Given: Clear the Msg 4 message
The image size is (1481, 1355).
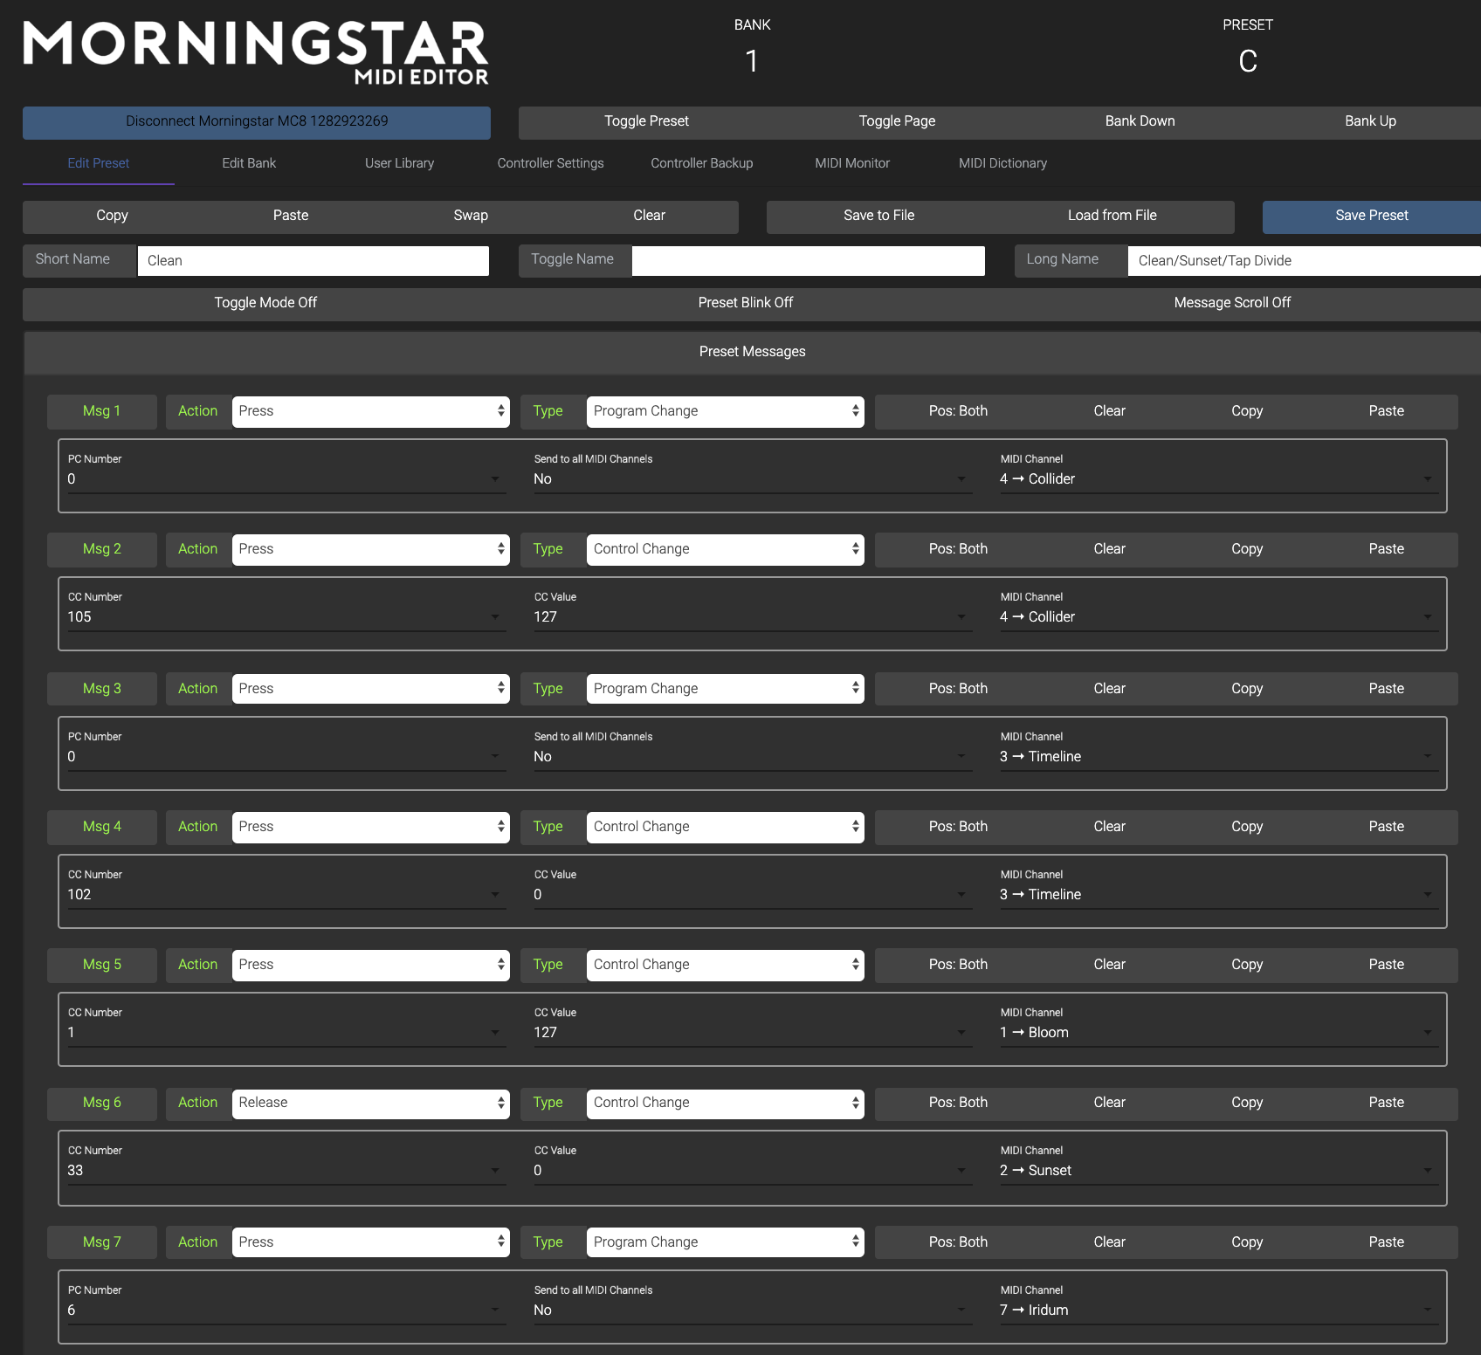Looking at the screenshot, I should tap(1109, 827).
